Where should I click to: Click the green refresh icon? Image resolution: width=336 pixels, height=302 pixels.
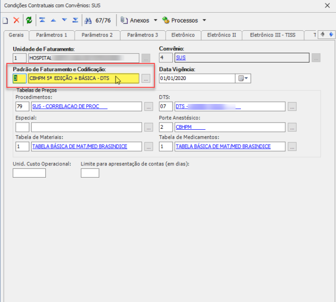tap(29, 20)
